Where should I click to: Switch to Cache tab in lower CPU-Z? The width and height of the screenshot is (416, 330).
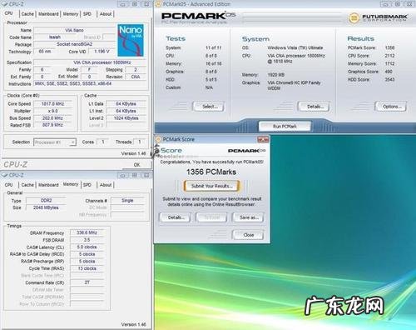[x=27, y=185]
